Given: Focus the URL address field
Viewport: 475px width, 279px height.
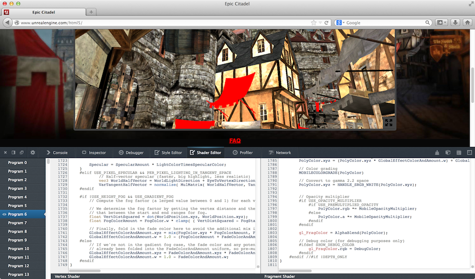Looking at the screenshot, I should click(165, 23).
